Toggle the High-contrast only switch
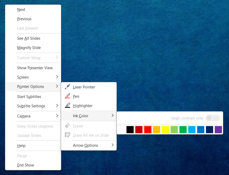This screenshot has width=229, height=175. point(213,118)
